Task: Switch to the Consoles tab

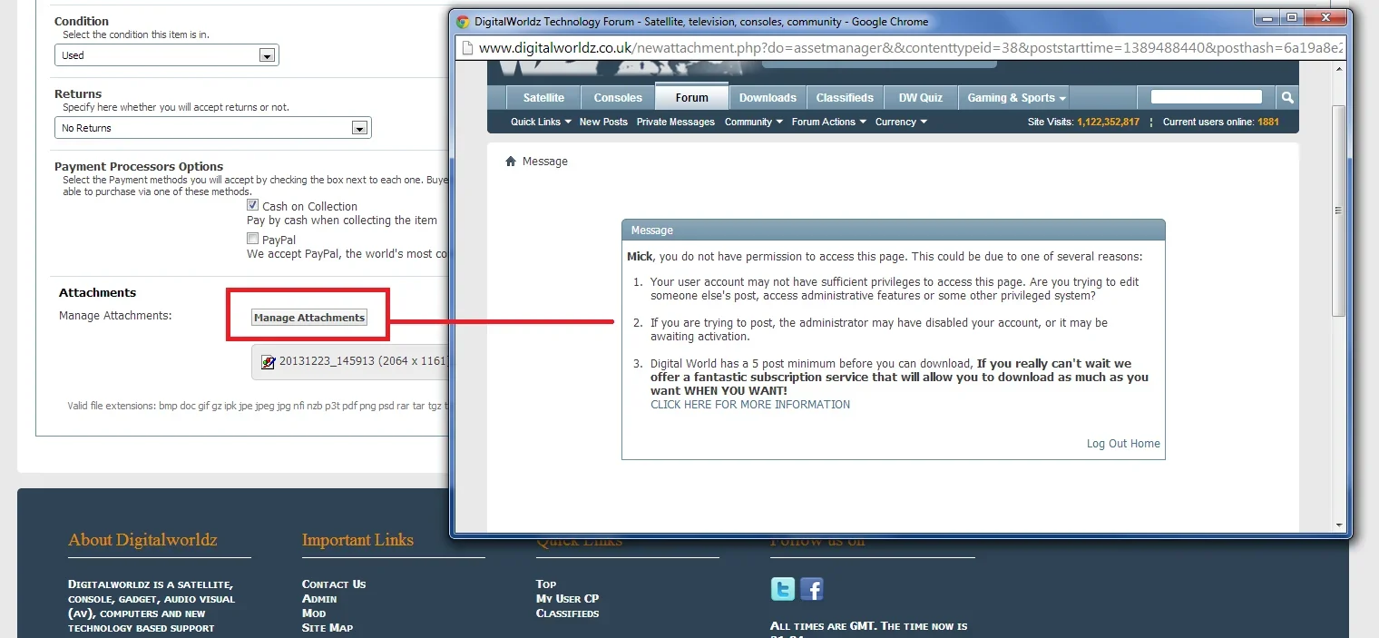Action: click(x=618, y=98)
